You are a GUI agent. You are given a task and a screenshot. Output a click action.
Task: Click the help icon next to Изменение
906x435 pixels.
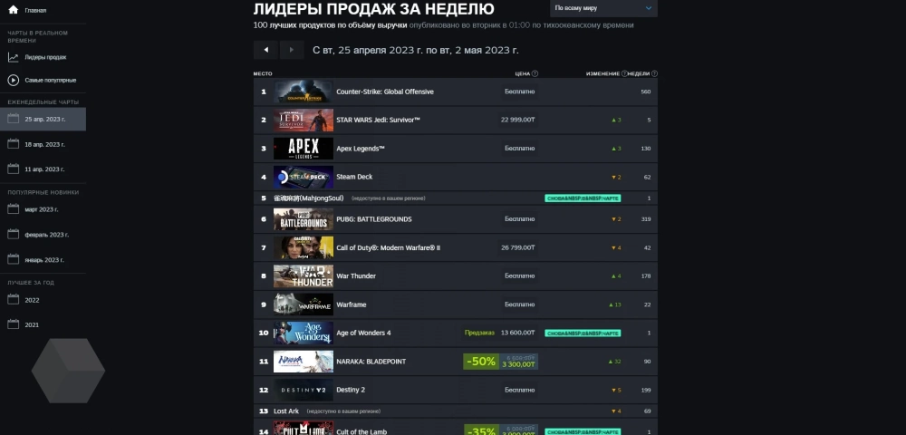624,74
